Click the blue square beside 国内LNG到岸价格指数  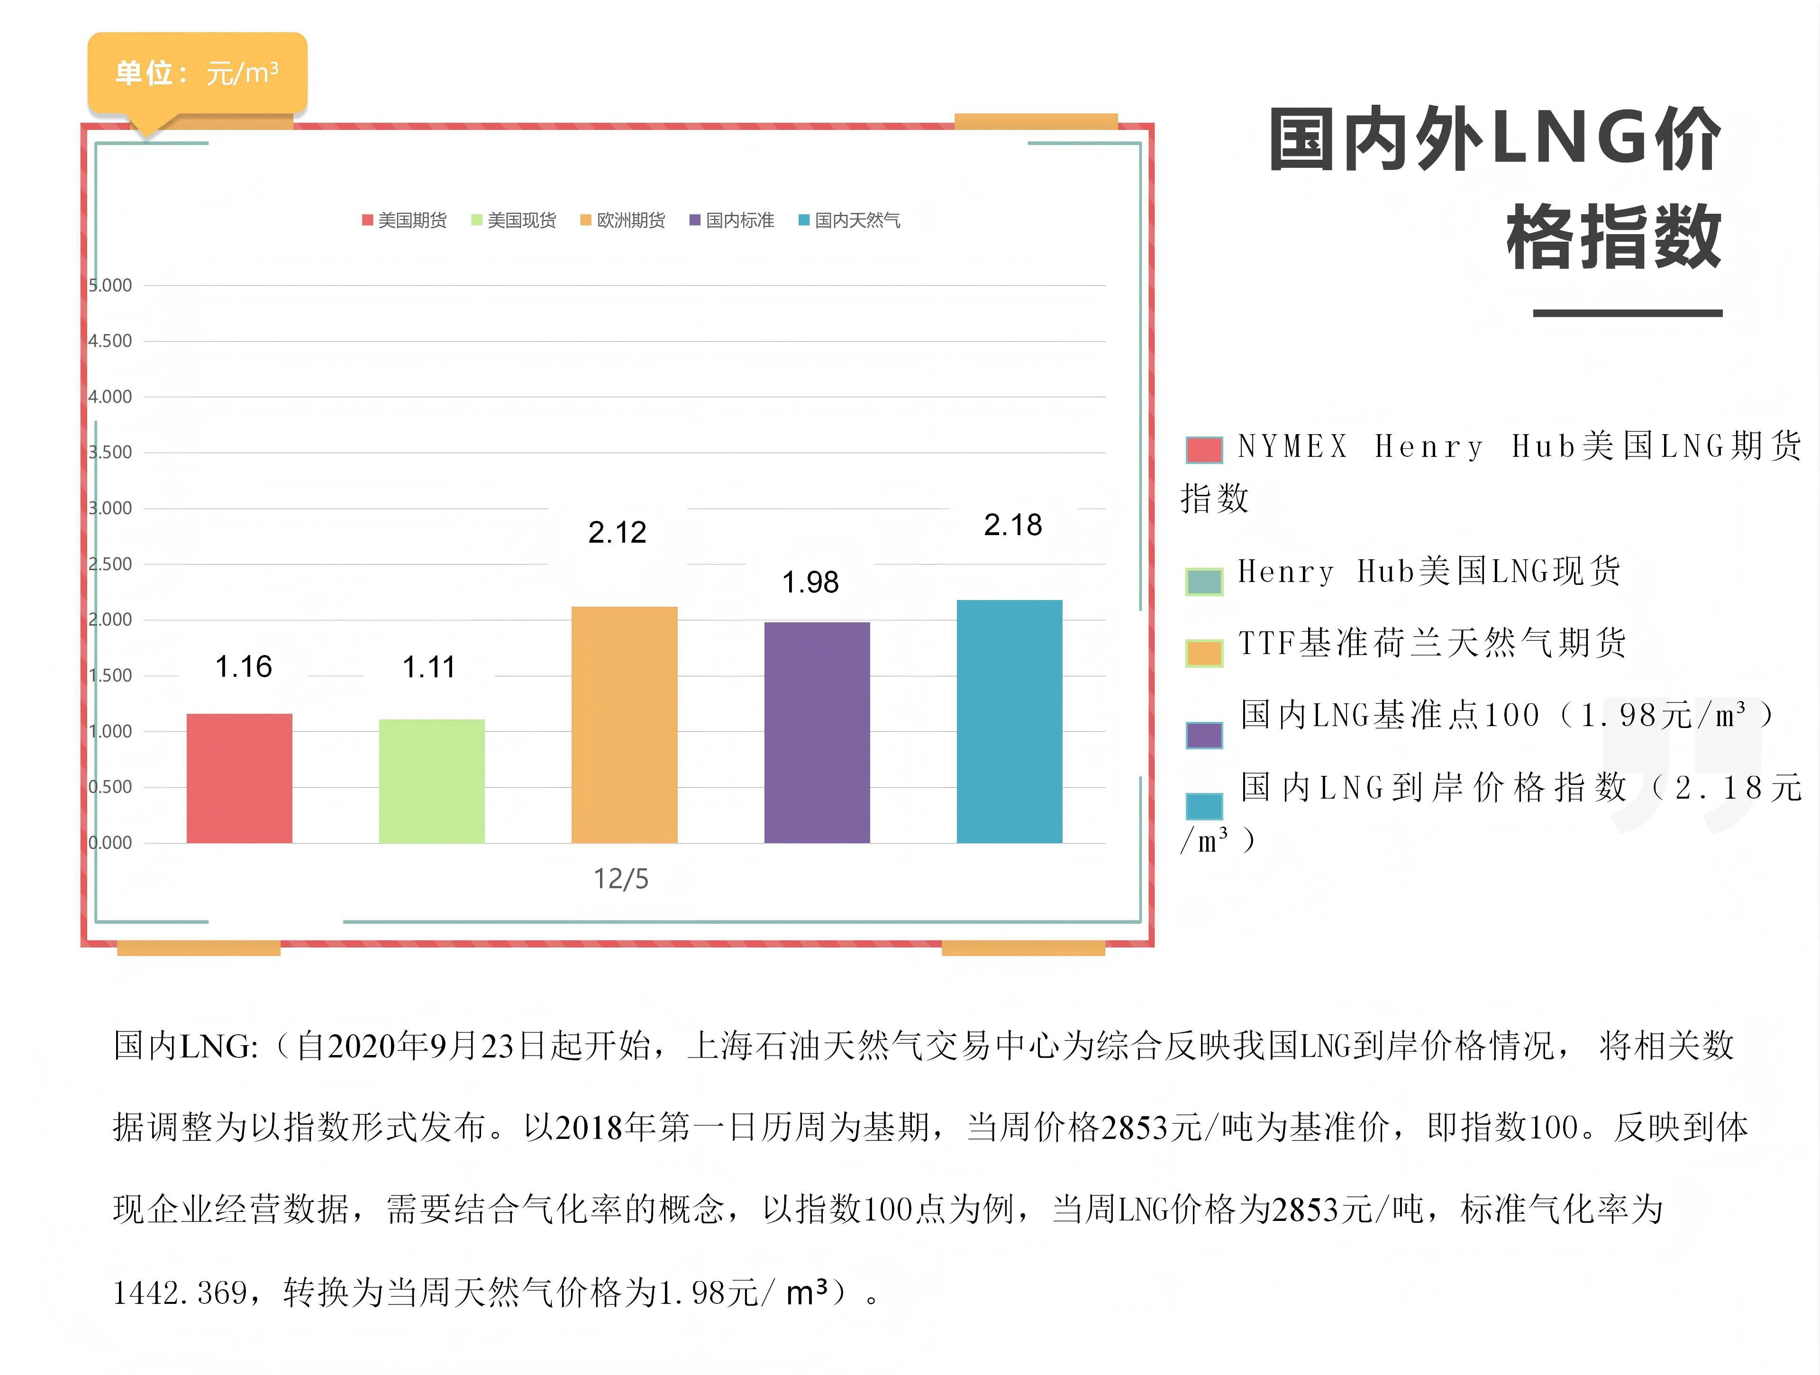[x=1204, y=806]
